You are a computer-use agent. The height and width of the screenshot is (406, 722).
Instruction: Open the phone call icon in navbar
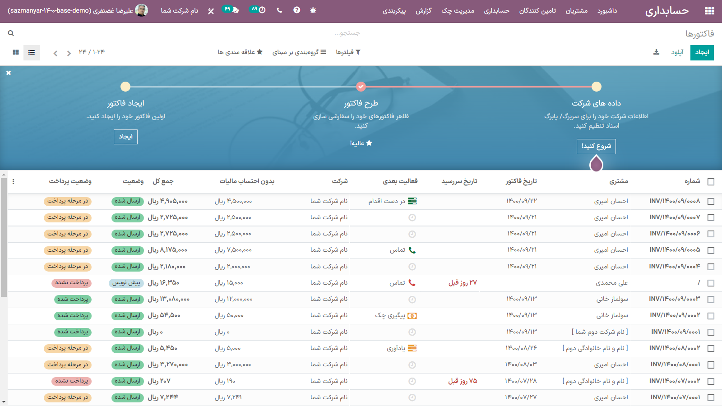click(279, 10)
